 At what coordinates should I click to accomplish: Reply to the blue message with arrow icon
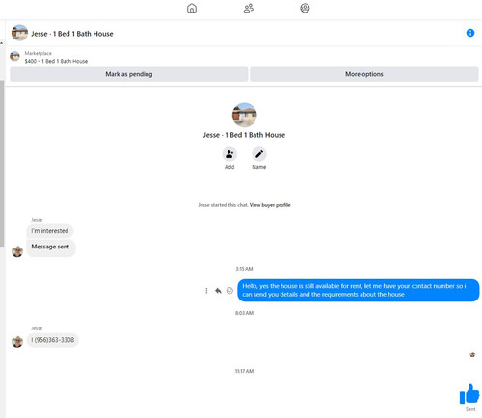(x=218, y=291)
